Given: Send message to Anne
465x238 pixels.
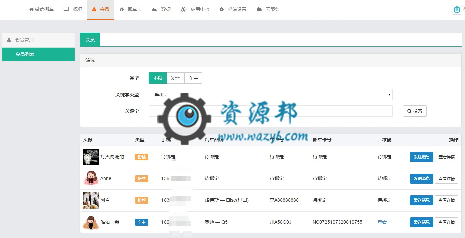Looking at the screenshot, I should pos(422,179).
